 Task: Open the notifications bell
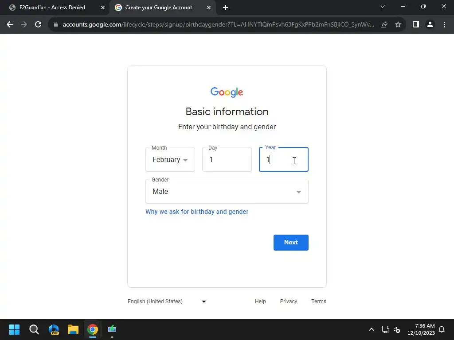pyautogui.click(x=442, y=329)
